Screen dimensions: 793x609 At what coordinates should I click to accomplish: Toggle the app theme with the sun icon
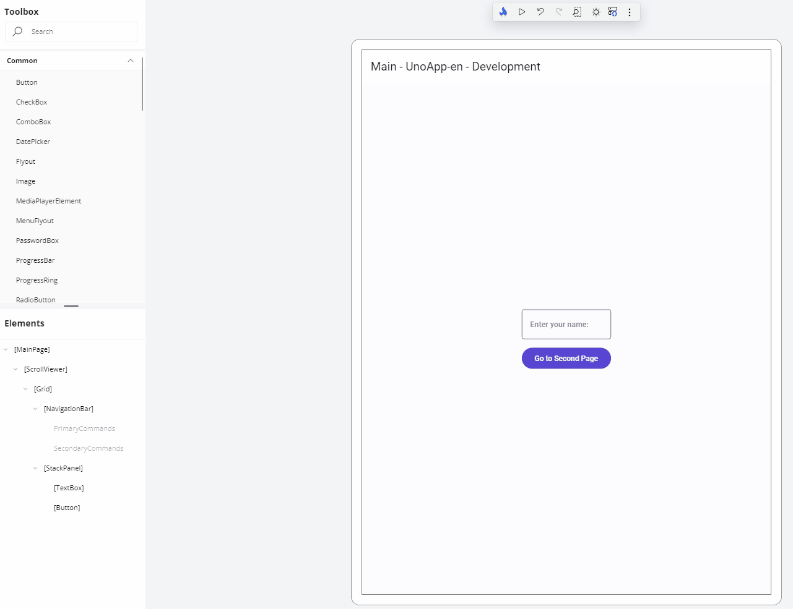click(595, 11)
